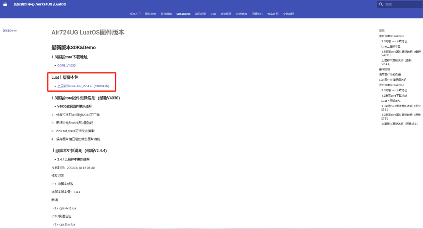Download the CORE_V4030 firmware link
The height and width of the screenshot is (229, 423).
66,65
